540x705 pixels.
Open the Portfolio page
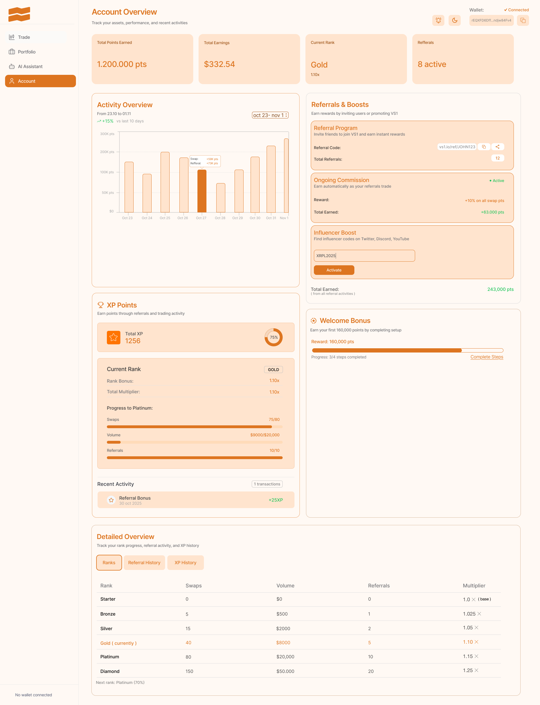tap(40, 52)
